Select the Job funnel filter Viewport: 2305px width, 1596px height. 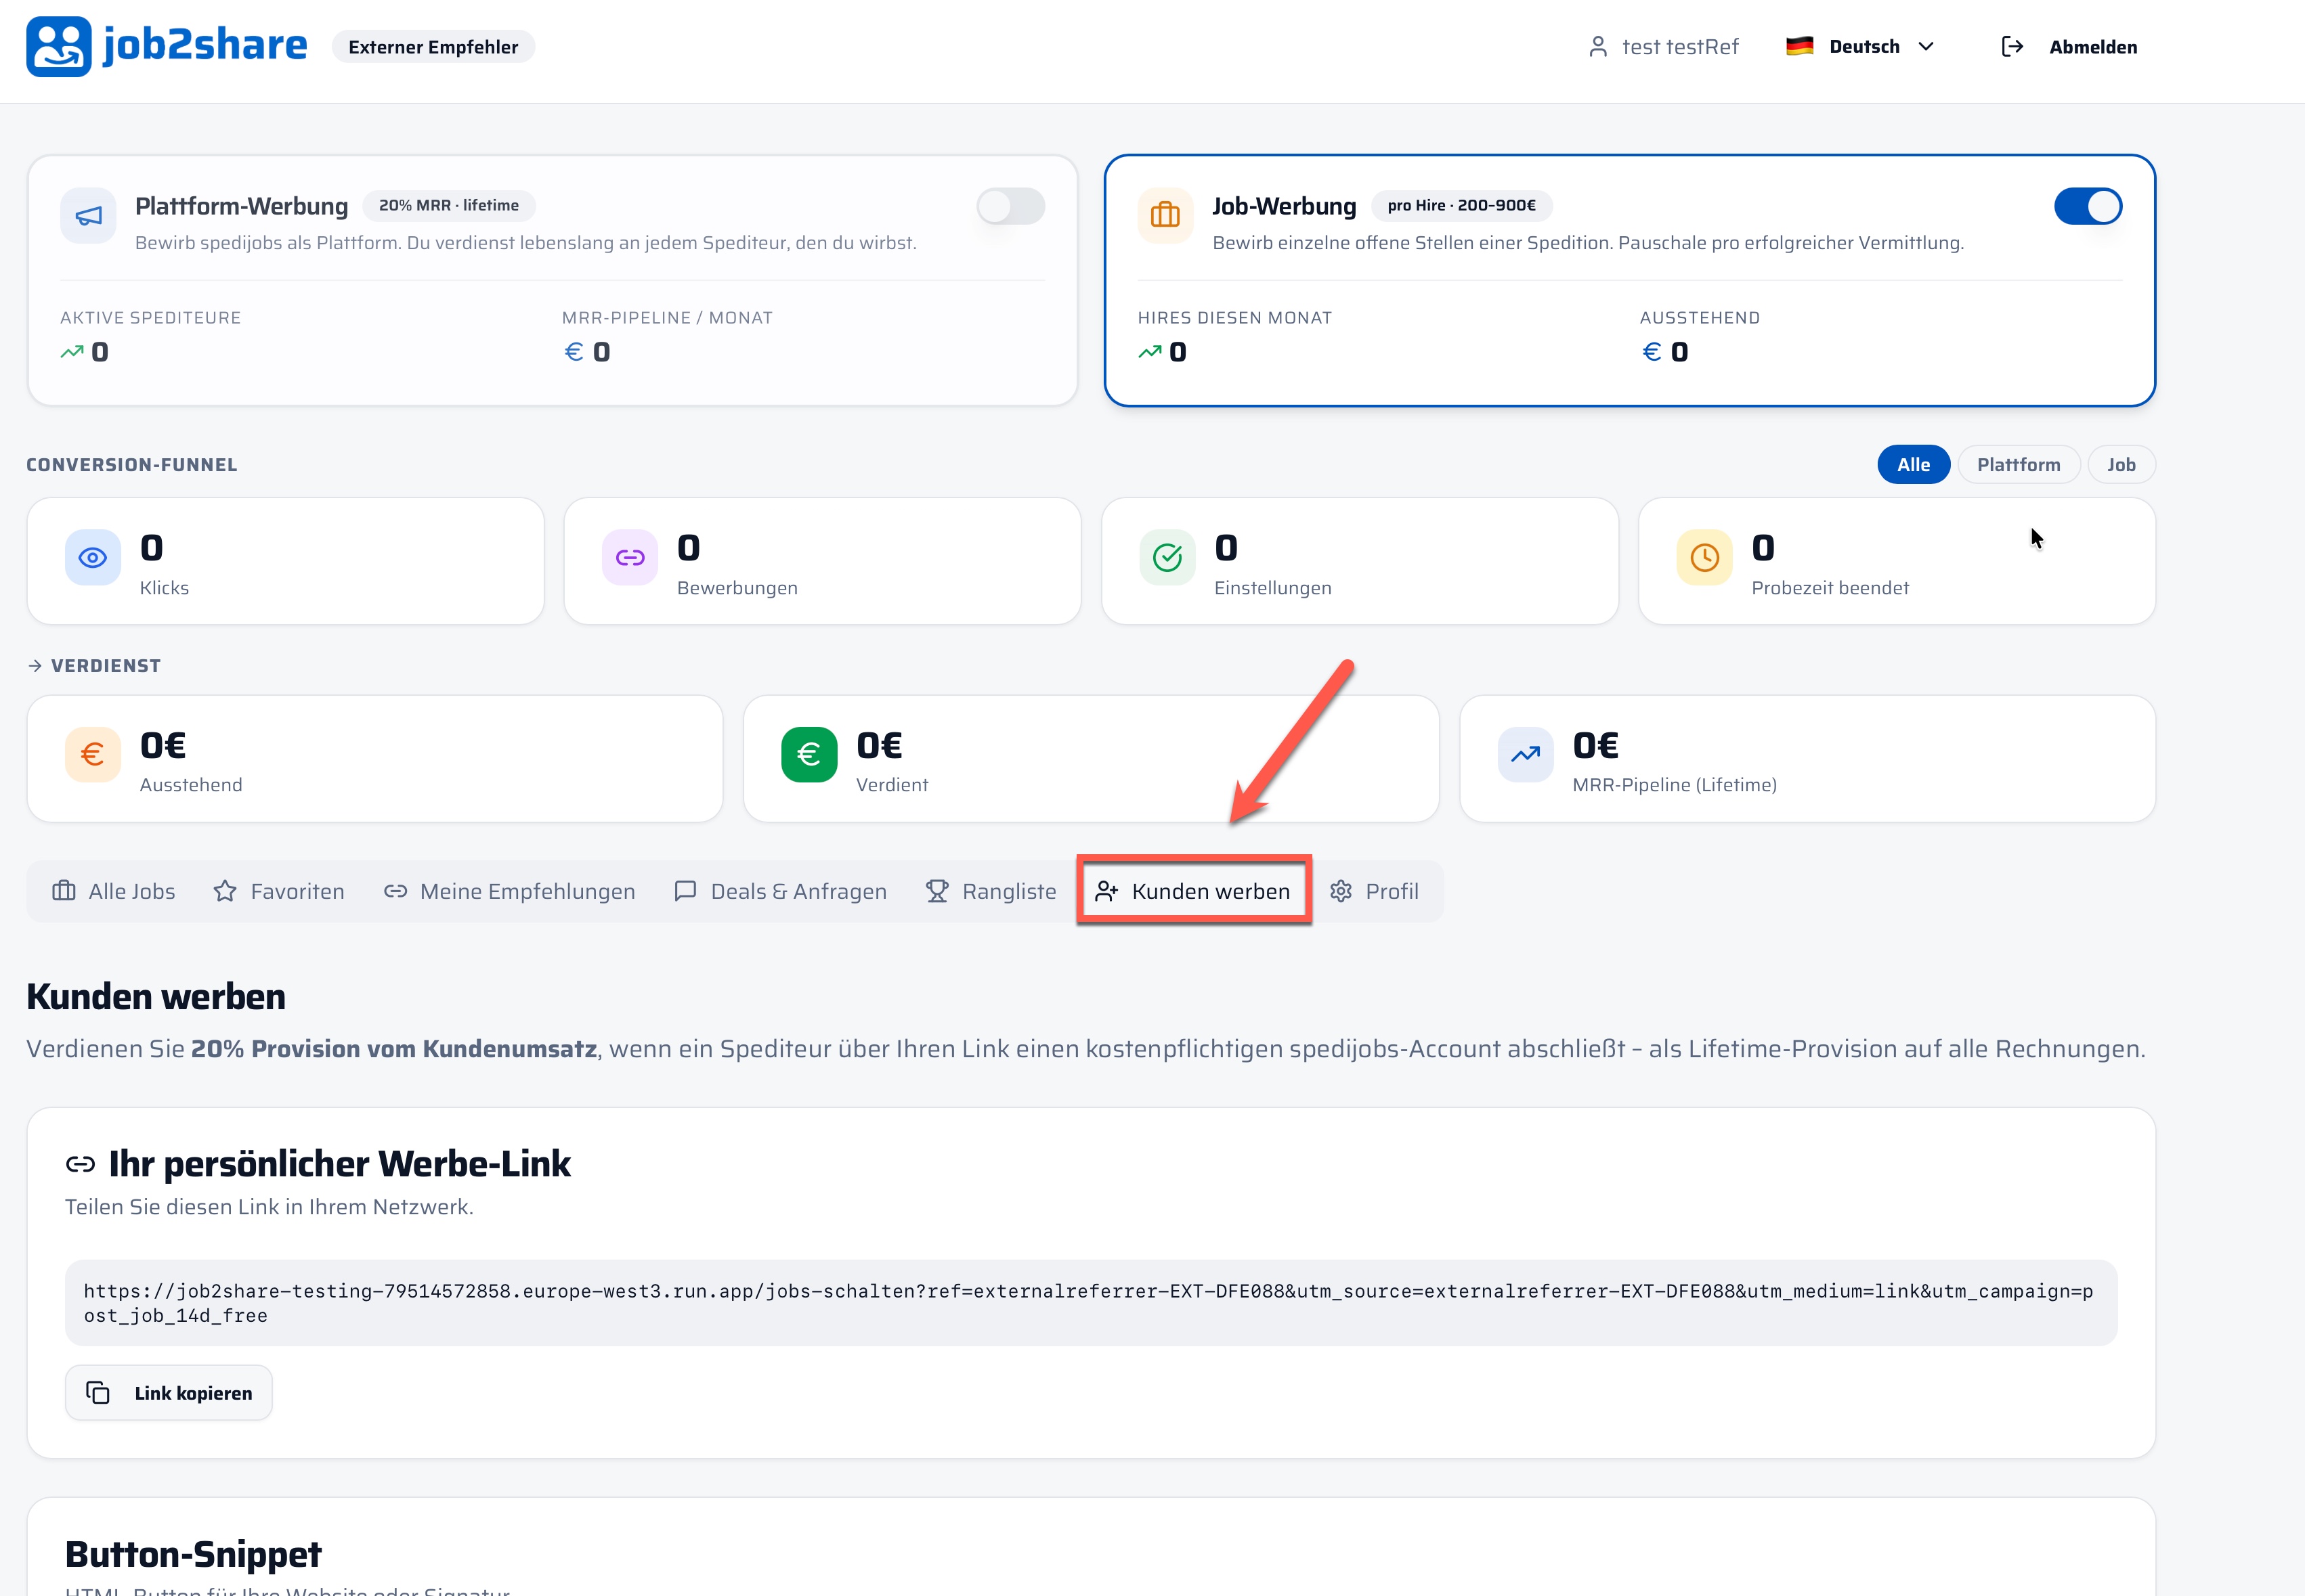2121,465
